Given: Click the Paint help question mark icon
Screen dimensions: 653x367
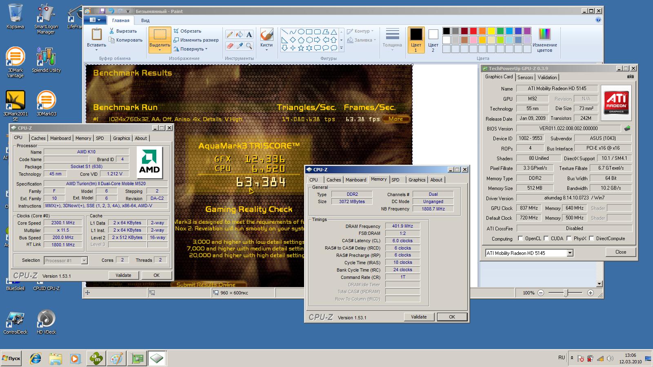Looking at the screenshot, I should coord(598,20).
